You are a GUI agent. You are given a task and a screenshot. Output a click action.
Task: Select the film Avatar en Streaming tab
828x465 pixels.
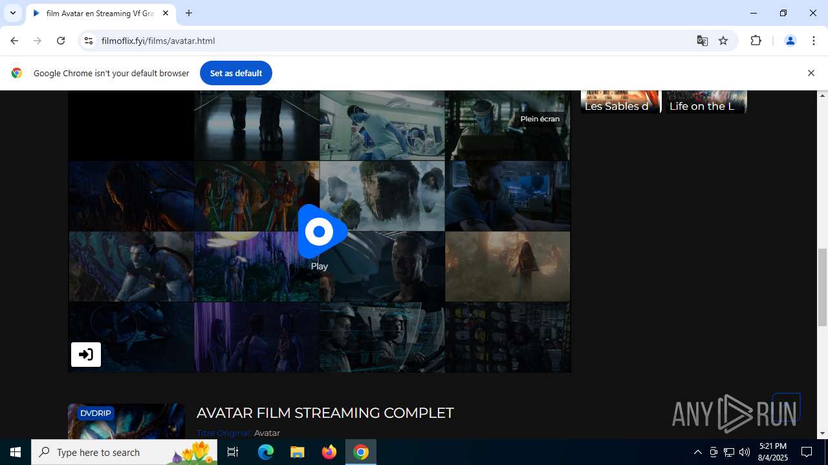pos(99,13)
